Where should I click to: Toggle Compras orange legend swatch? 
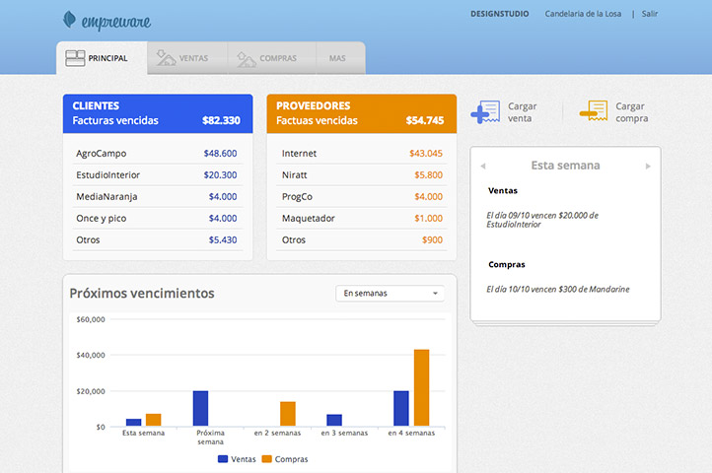pos(266,459)
